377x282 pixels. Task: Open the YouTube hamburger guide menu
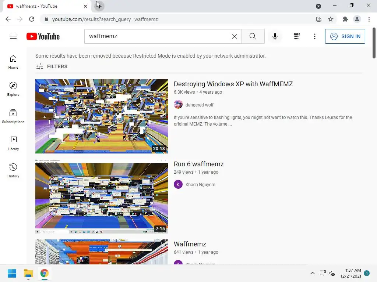click(x=13, y=36)
